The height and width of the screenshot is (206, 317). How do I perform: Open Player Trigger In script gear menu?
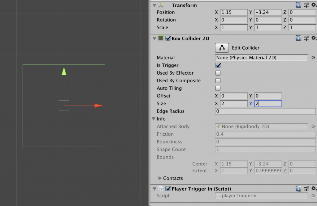(314, 188)
